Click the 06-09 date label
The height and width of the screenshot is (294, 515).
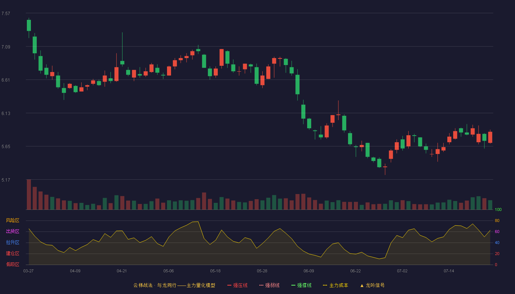(x=309, y=271)
